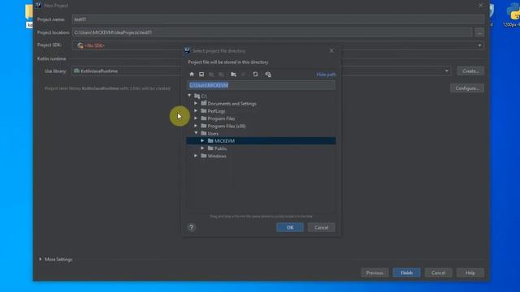Cancel the directory selection dialog
The width and height of the screenshot is (520, 292).
(x=322, y=227)
